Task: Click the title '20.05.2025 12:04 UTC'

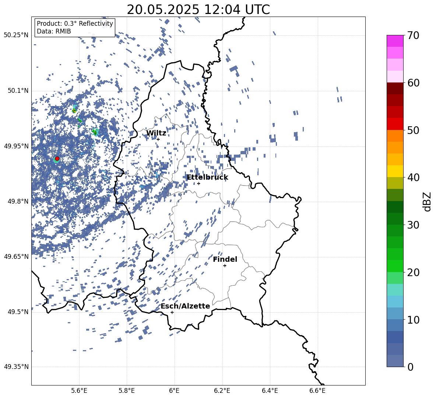Action: coord(198,10)
